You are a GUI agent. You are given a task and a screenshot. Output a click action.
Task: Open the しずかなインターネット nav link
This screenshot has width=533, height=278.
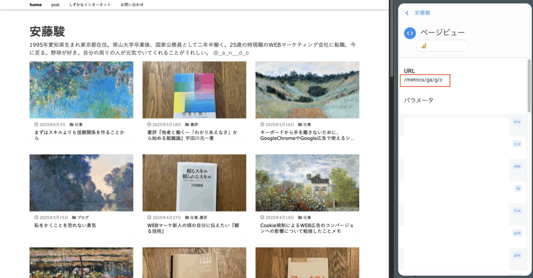(x=90, y=5)
